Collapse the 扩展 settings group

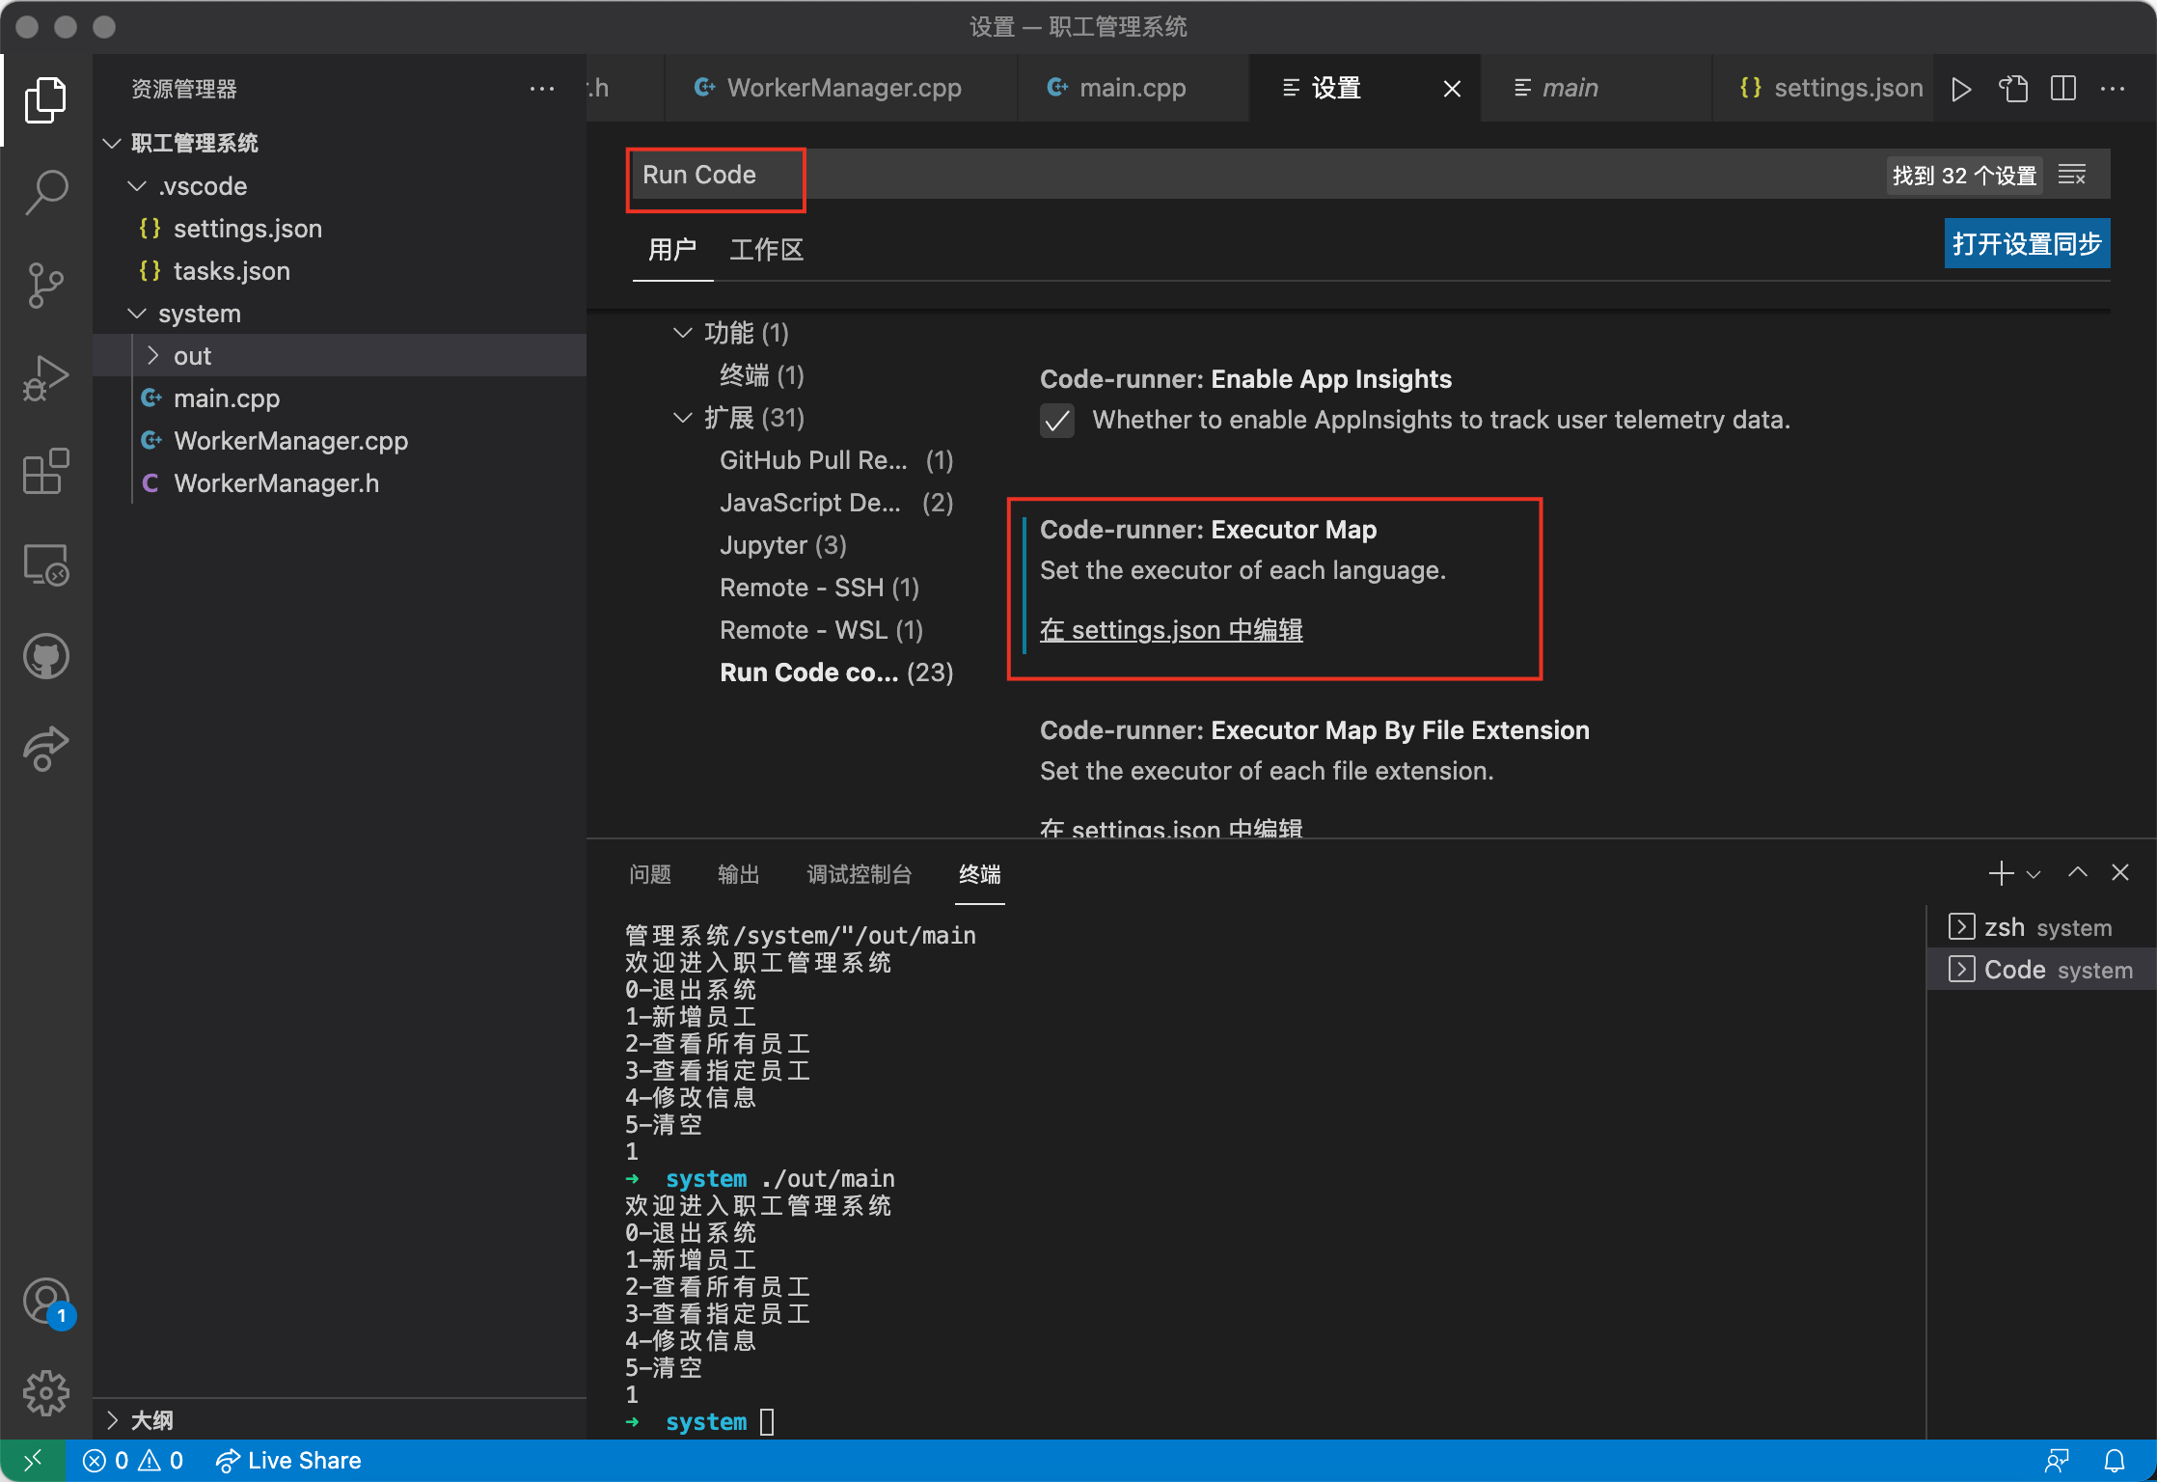click(x=682, y=418)
